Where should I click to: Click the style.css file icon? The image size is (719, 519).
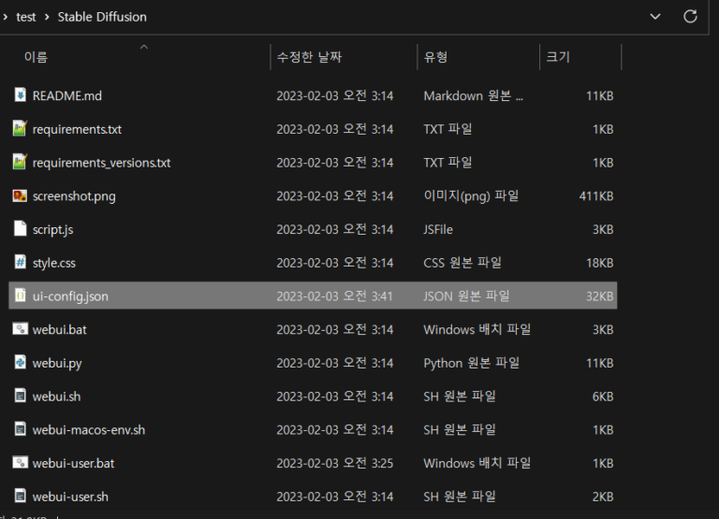(21, 262)
